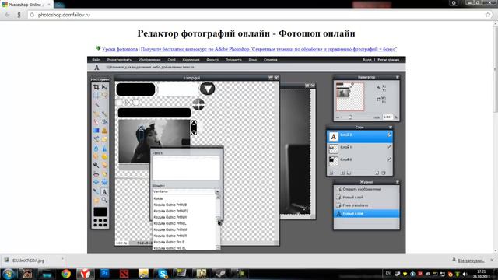
Task: Open the Язык menu
Action: coord(252,60)
